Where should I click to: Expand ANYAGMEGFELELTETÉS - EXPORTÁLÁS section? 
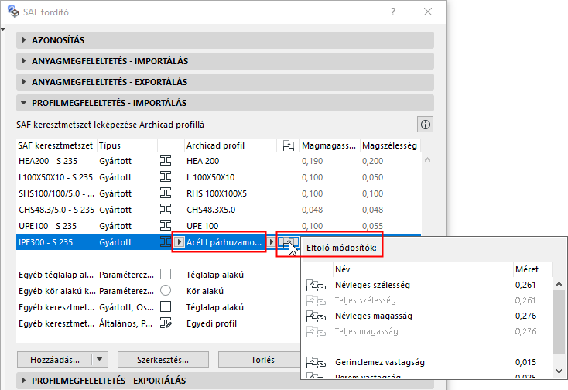225,82
